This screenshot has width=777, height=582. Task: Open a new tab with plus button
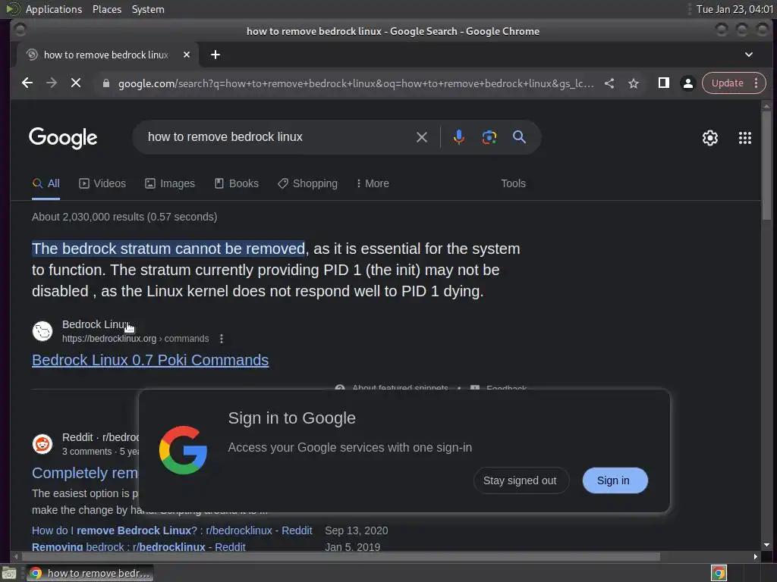click(215, 55)
